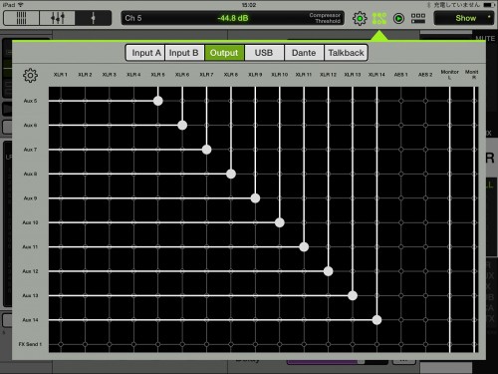This screenshot has width=498, height=374.
Task: Open the overview view with vertical bars icon
Action: (21, 18)
